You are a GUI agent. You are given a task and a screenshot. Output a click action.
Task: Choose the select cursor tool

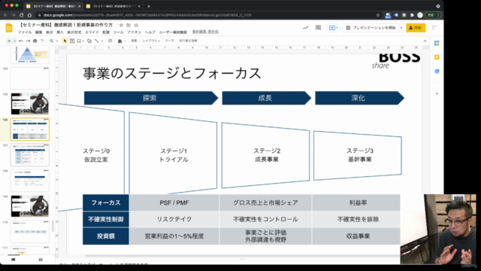tap(65, 41)
